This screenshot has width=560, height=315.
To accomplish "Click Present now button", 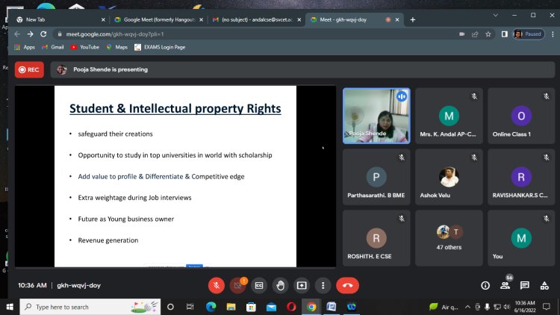I will tap(302, 285).
